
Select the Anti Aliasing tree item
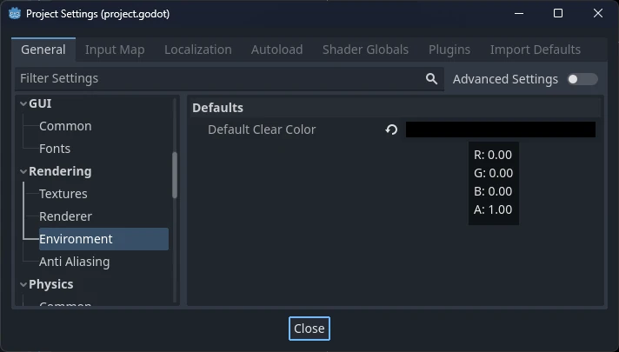tap(75, 262)
